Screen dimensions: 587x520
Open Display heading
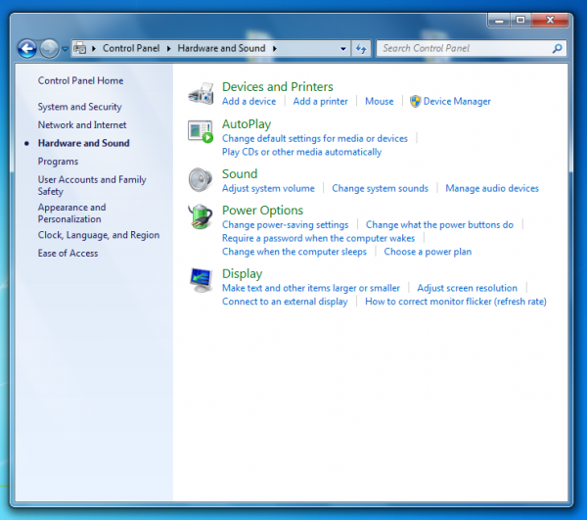[x=243, y=274]
